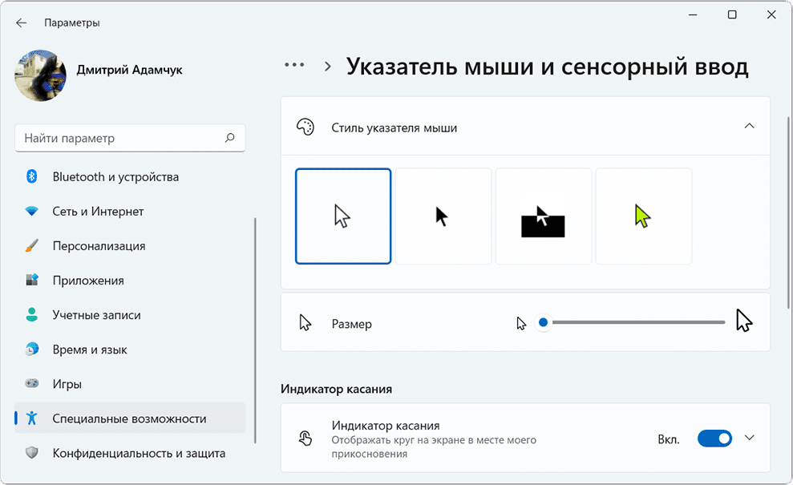Click the Параметры window title
Image resolution: width=793 pixels, height=485 pixels.
(72, 22)
